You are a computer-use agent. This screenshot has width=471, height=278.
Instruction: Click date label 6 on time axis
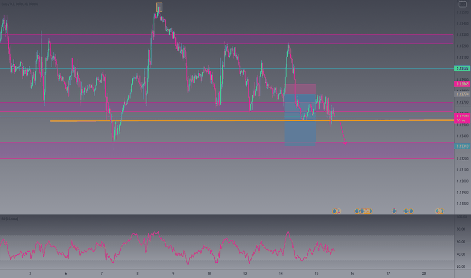tap(66, 273)
